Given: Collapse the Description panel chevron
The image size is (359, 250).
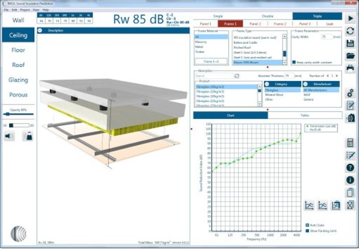Looking at the screenshot, I should coord(40,30).
